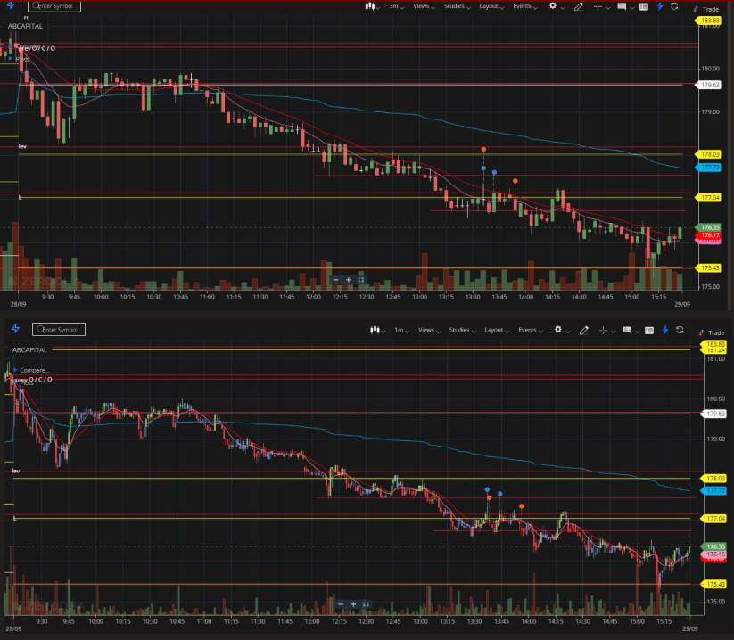Click the comment annotation icon in top chart
The height and width of the screenshot is (640, 734).
[622, 6]
